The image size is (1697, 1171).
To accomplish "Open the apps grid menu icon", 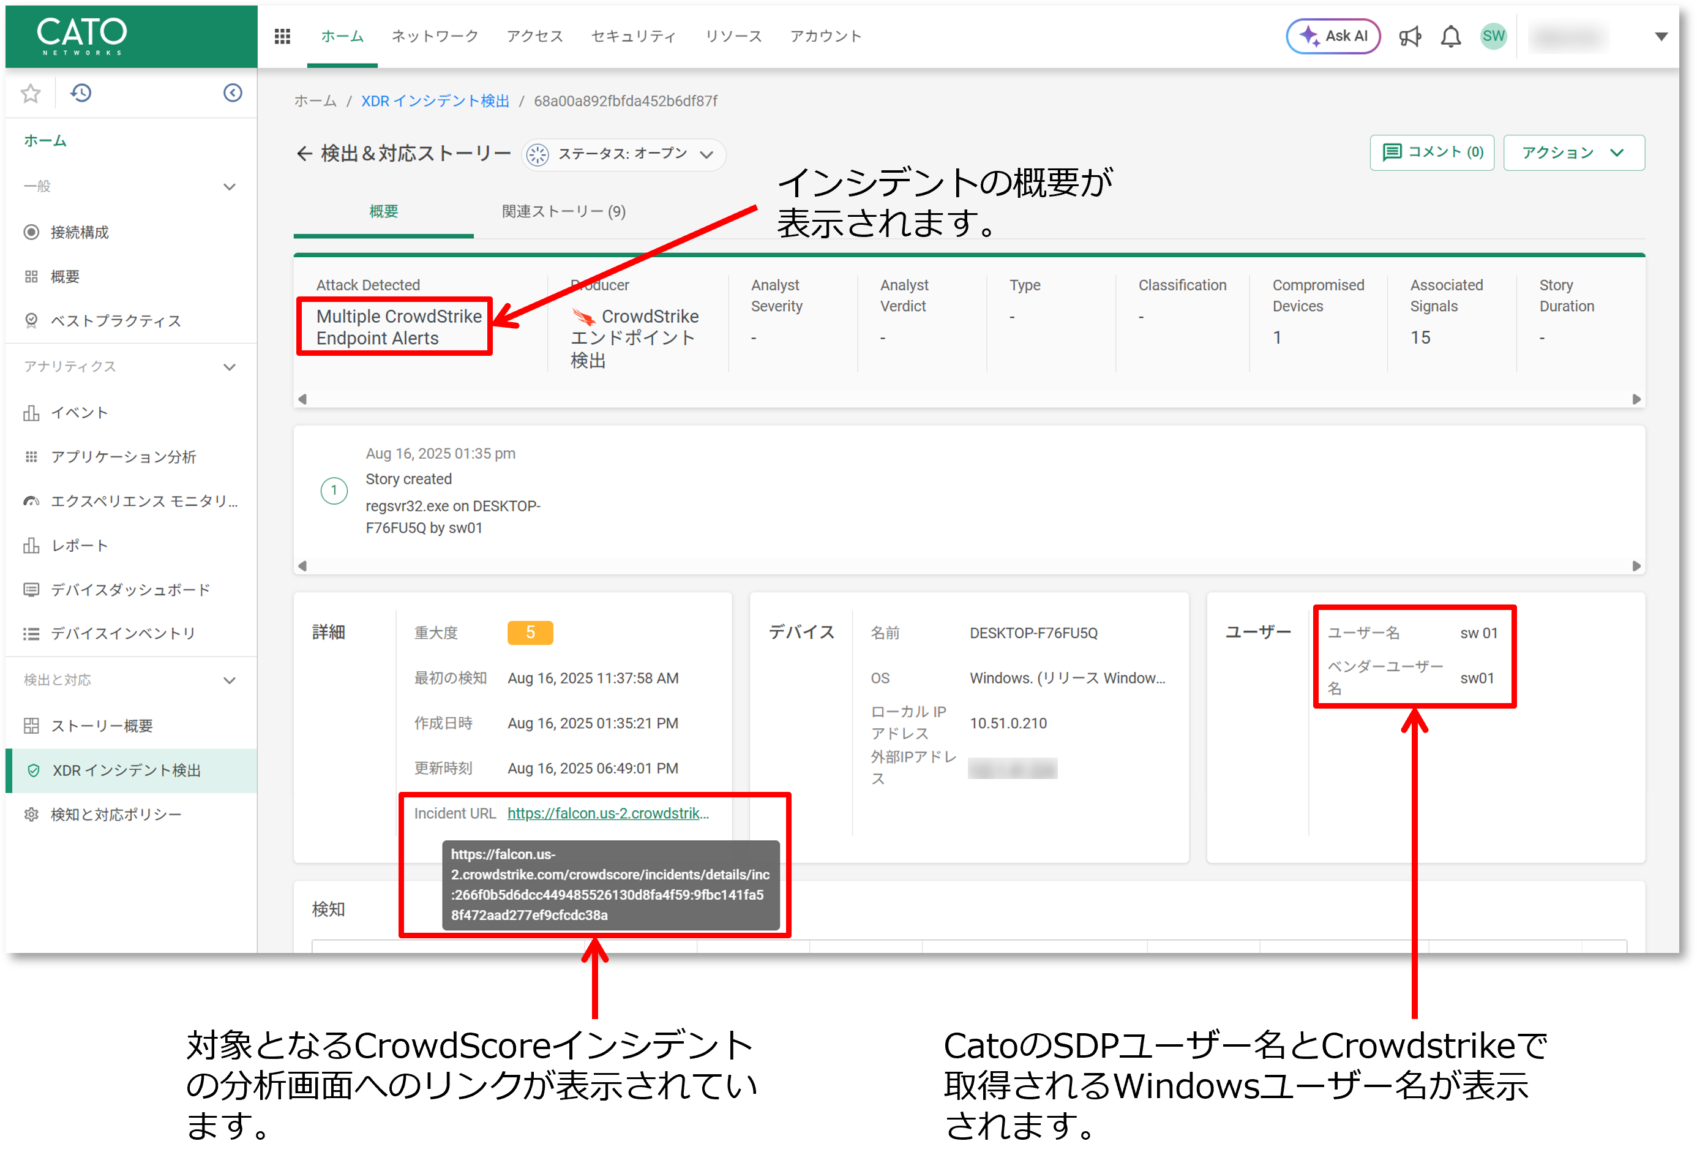I will point(282,36).
